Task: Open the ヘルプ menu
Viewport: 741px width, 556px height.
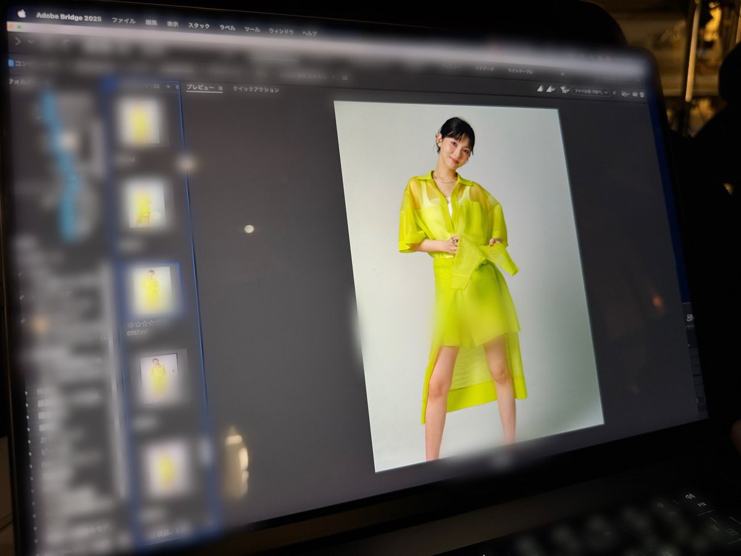Action: click(309, 33)
